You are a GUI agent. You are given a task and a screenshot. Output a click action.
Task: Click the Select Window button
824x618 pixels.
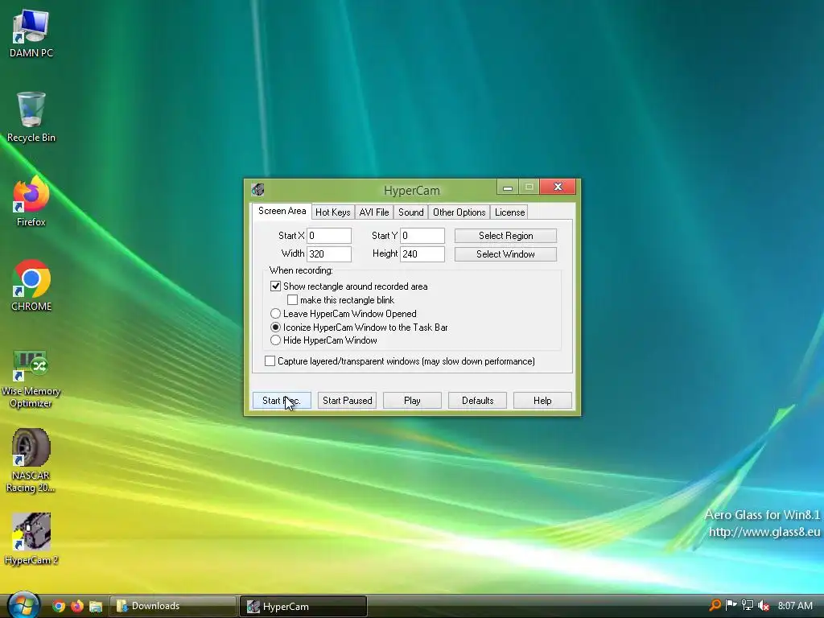[x=505, y=254]
